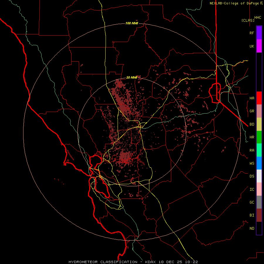The height and width of the screenshot is (264, 264).
Task: Click the HA red legend swatch
Action: [259, 98]
